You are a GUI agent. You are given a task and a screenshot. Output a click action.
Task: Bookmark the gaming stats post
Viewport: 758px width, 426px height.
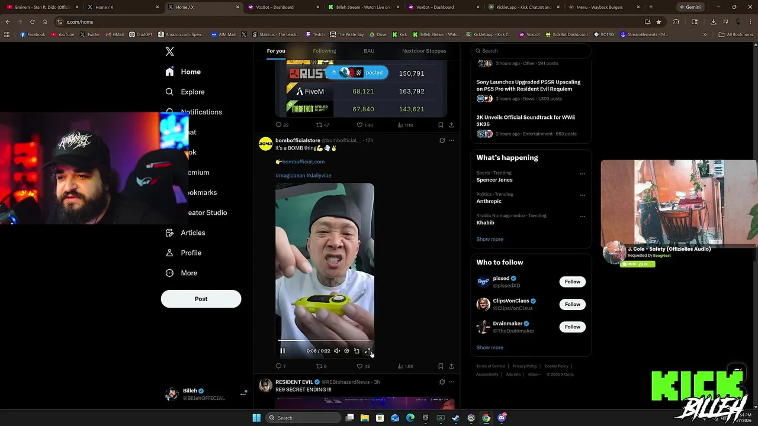coord(441,125)
